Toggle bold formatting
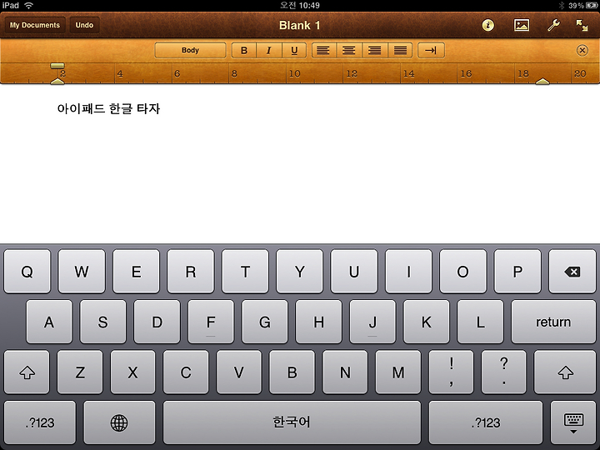600x450 pixels. [x=243, y=50]
